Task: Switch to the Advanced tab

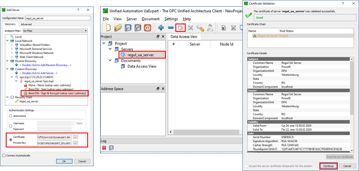Action: (x=26, y=24)
